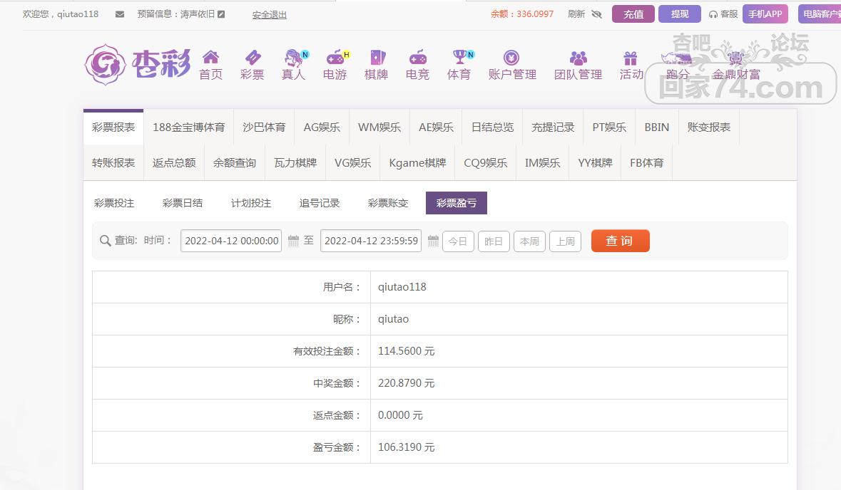Open end date calendar picker
This screenshot has width=841, height=490.
433,241
